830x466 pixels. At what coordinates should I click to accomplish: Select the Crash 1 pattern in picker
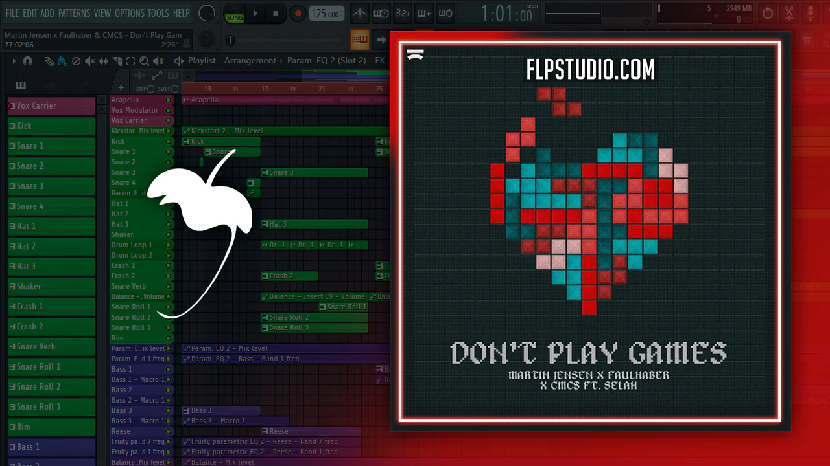[51, 307]
